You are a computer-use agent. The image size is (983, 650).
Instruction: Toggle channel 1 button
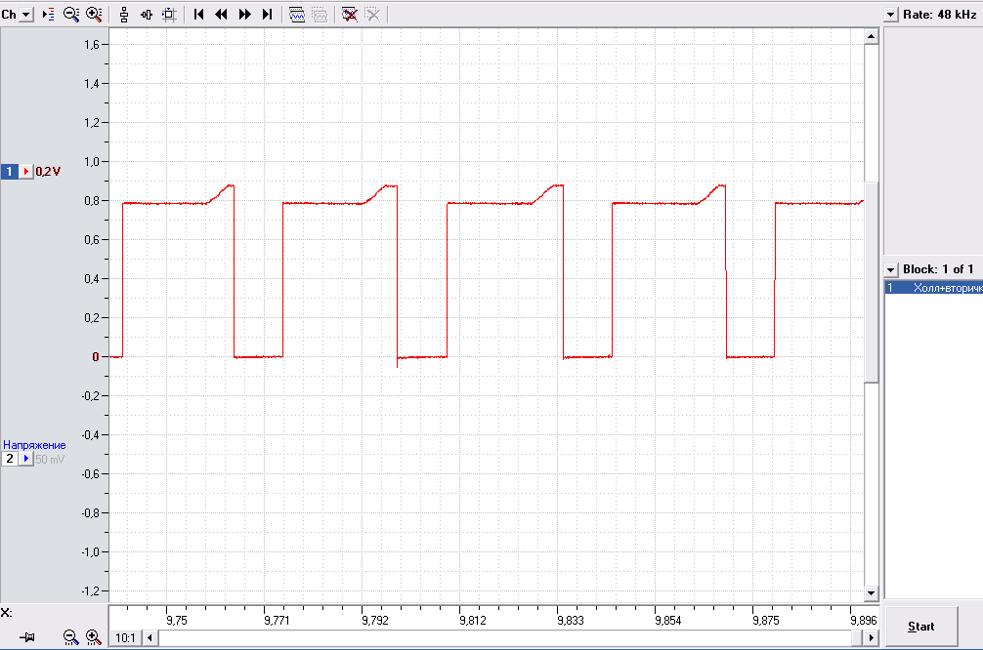pos(10,171)
